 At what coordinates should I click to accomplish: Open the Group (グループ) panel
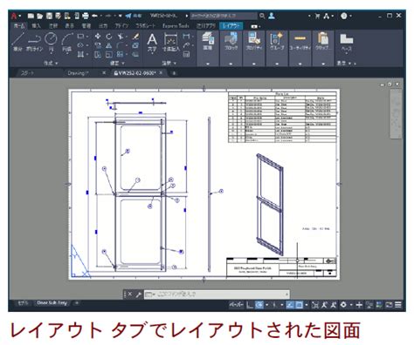click(x=277, y=41)
